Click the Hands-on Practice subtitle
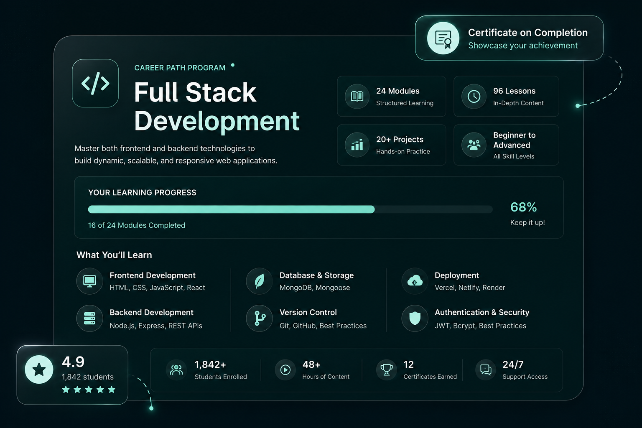Screen dimensions: 642x428 click(x=403, y=152)
